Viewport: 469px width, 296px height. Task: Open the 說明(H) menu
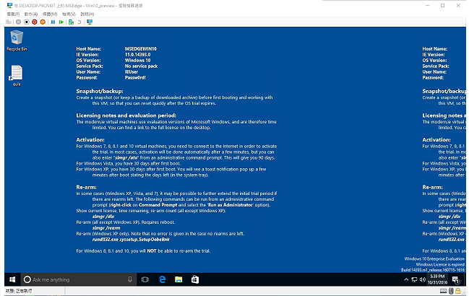click(87, 14)
